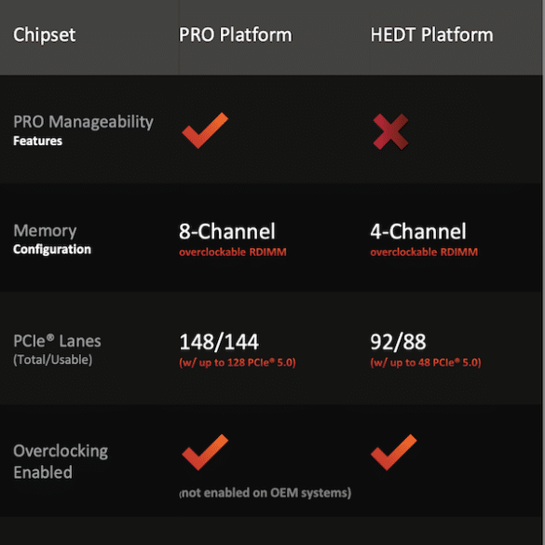
Task: Click the Features subtitle text
Action: (37, 141)
